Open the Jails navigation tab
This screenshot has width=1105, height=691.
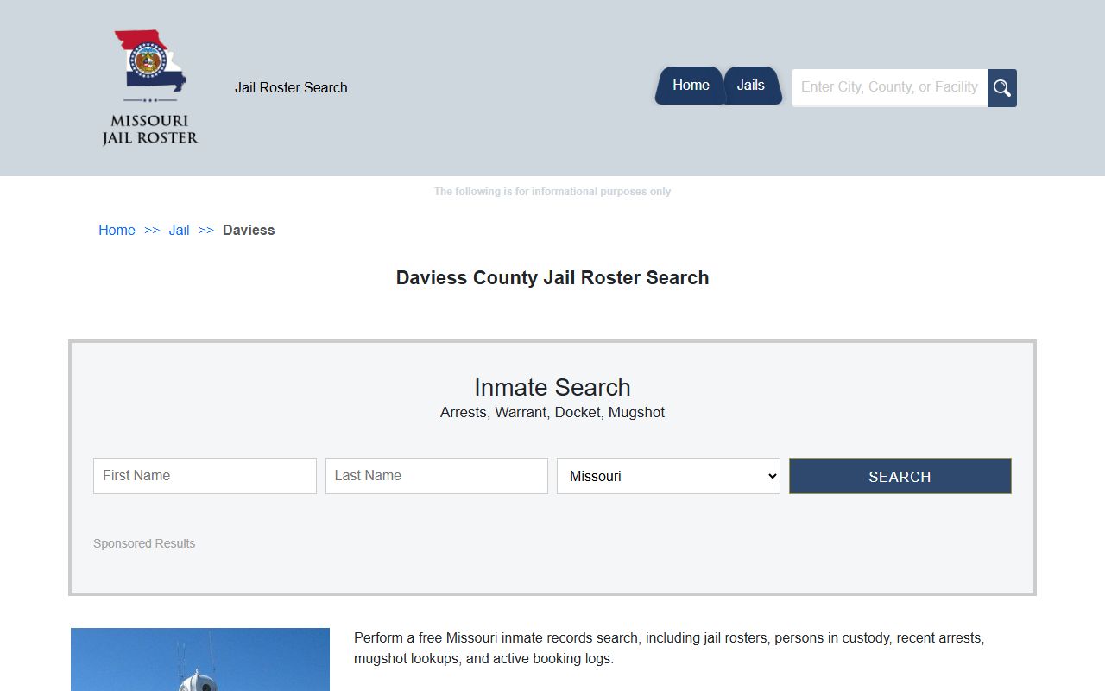pos(751,86)
